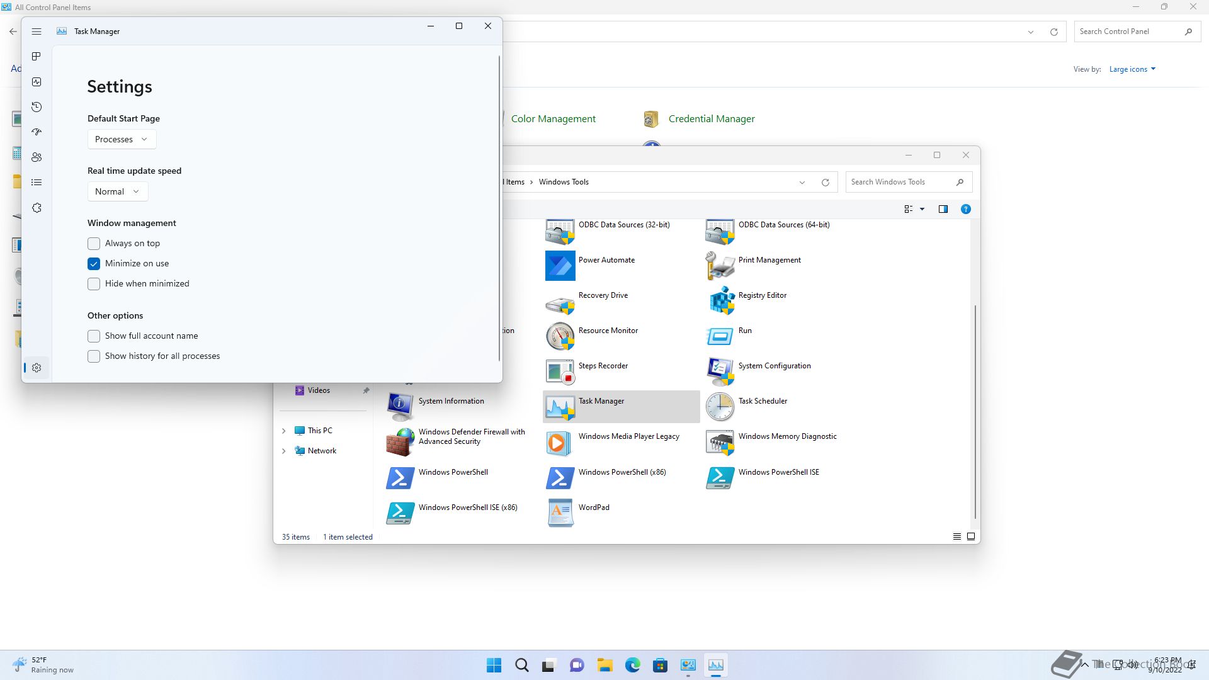
Task: Open Default Start Page dropdown showing Processes
Action: click(x=122, y=139)
